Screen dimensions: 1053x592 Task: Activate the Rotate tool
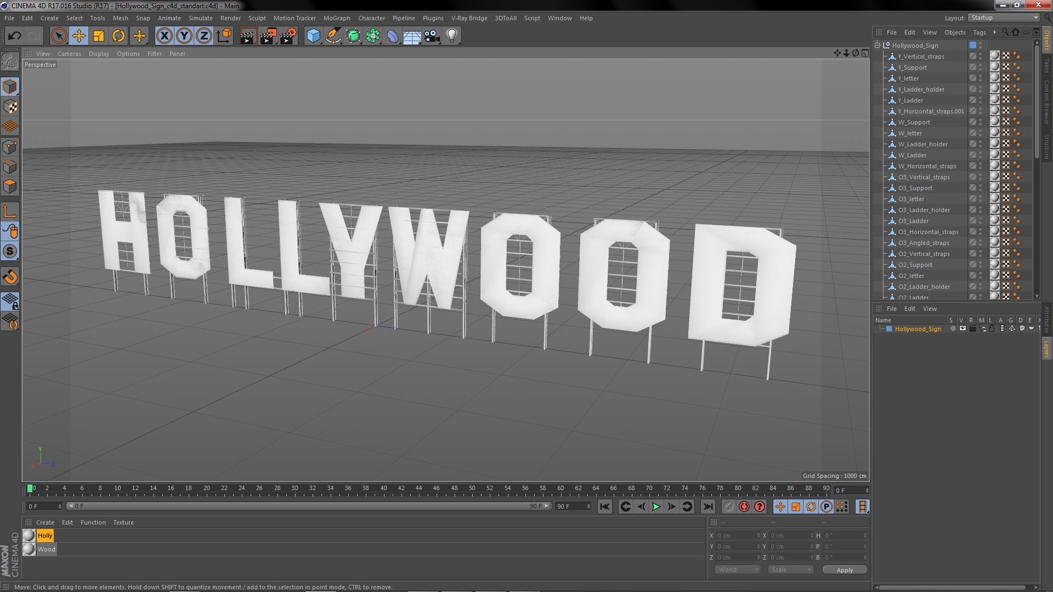point(118,36)
